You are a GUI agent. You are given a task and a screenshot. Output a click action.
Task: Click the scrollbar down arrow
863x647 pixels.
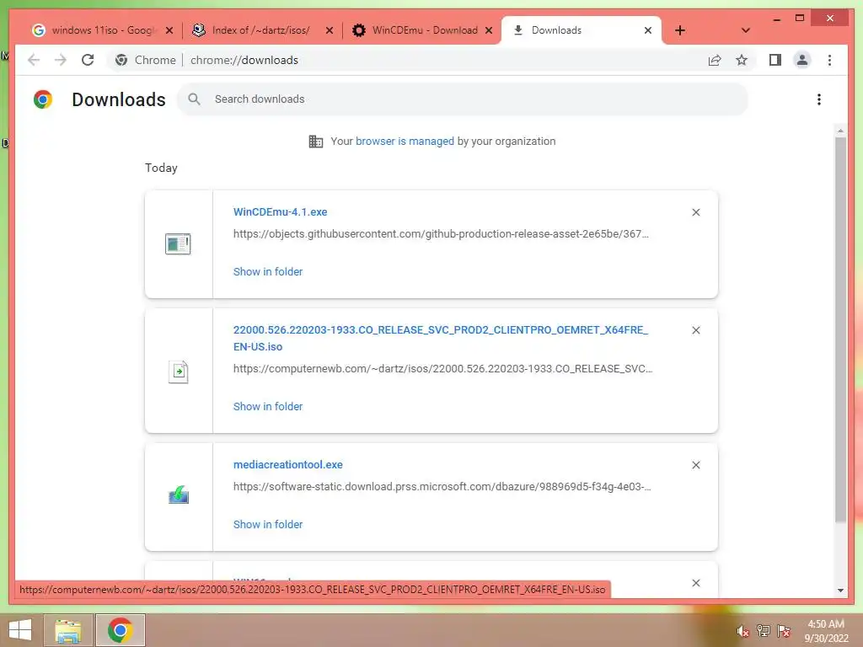[x=840, y=591]
